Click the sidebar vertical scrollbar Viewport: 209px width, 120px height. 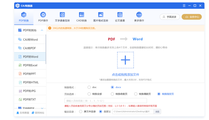(46, 49)
